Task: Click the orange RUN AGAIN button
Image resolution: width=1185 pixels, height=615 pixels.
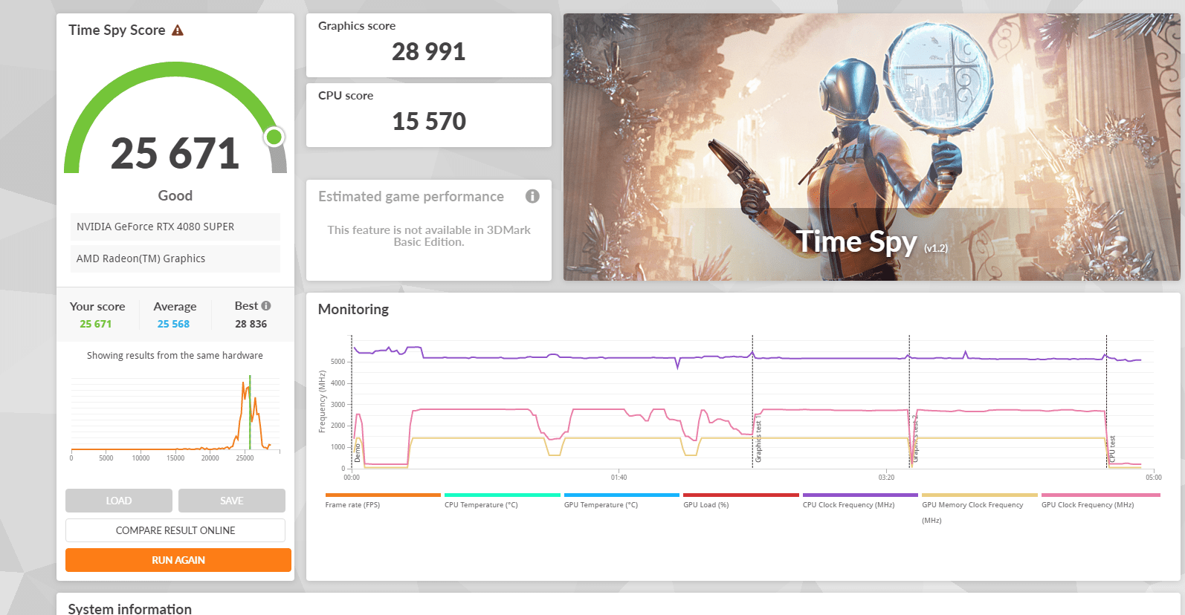Action: pyautogui.click(x=178, y=560)
